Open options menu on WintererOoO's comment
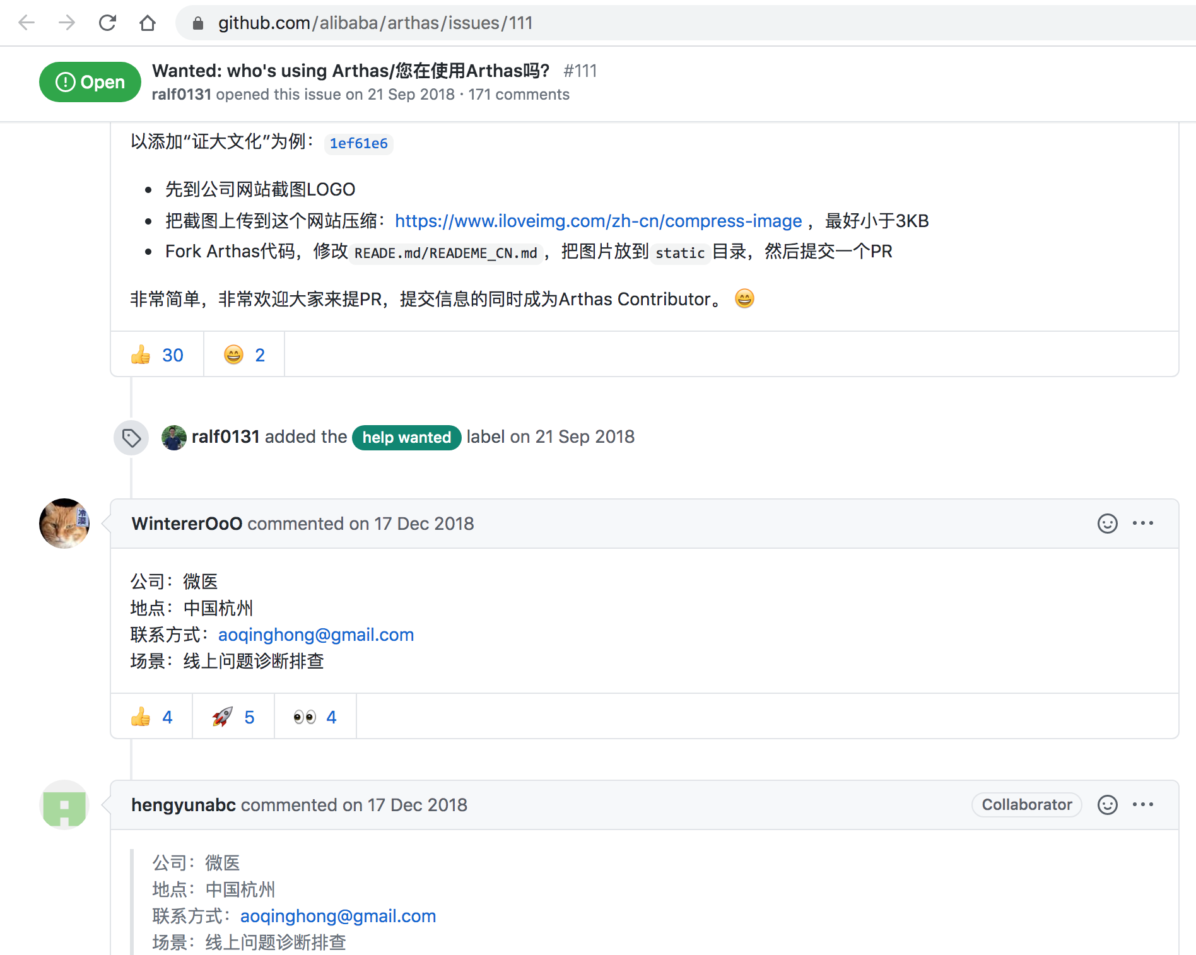This screenshot has height=955, width=1196. coord(1142,524)
